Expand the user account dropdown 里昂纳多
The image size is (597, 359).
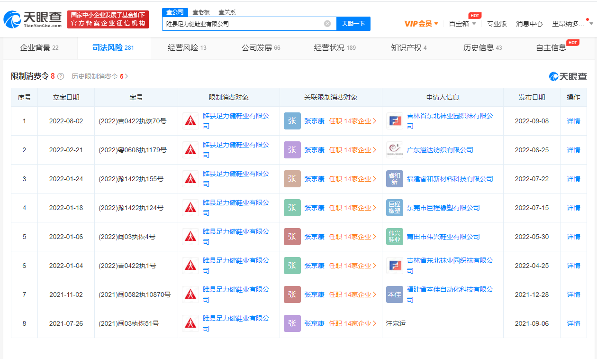572,23
